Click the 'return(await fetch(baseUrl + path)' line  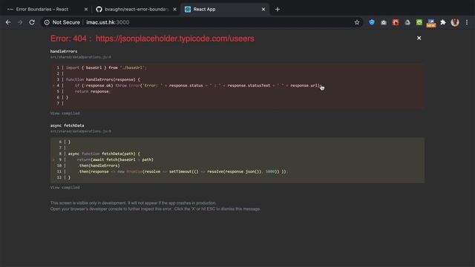point(115,159)
